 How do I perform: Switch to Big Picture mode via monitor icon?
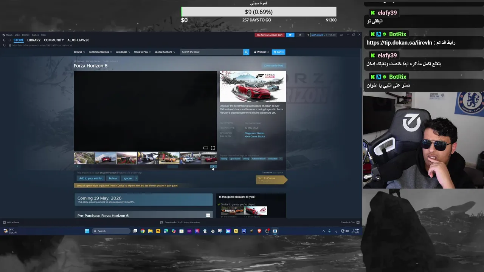click(x=341, y=35)
